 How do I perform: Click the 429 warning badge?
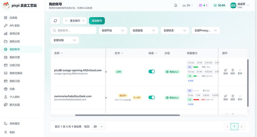click(x=137, y=98)
